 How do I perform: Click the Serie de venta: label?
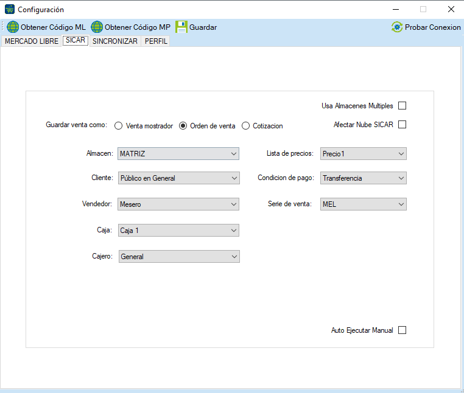[290, 204]
